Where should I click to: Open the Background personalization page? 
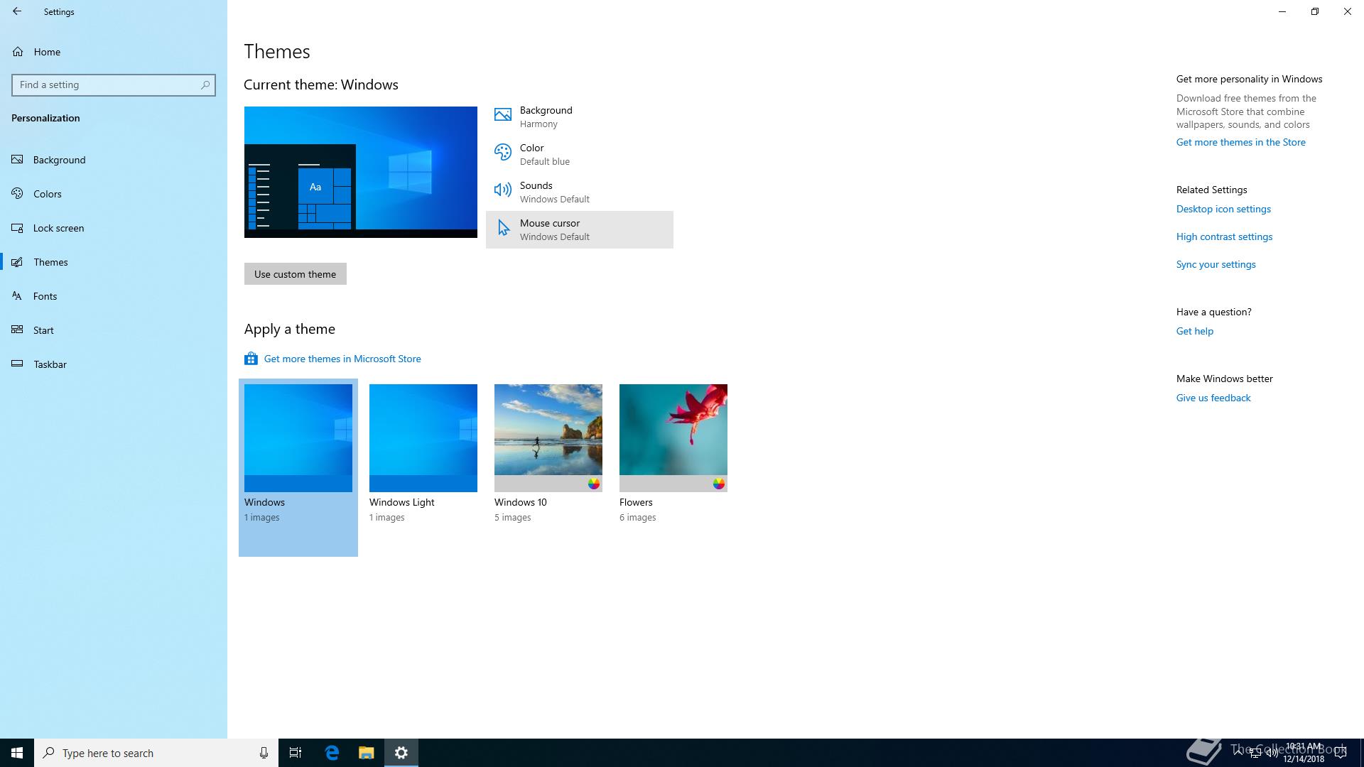click(x=114, y=160)
